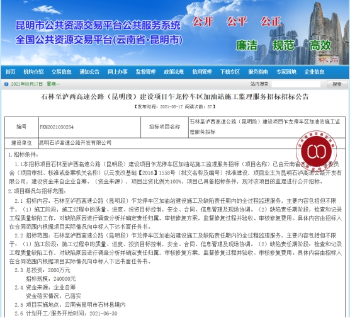This screenshot has height=318, width=350.
Task: Click the red round seal stamp
Action: point(317,151)
